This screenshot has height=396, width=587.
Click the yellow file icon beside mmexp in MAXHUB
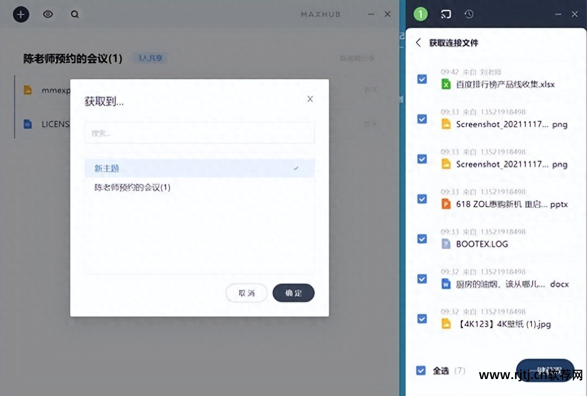28,90
